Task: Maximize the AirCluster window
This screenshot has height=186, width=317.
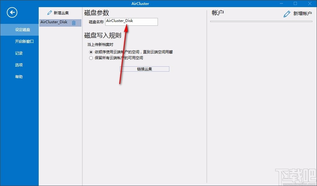Action: (x=295, y=3)
